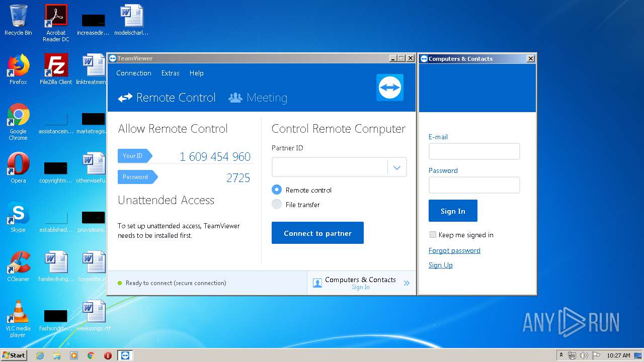
Task: Open Opera from the taskbar
Action: point(108,355)
